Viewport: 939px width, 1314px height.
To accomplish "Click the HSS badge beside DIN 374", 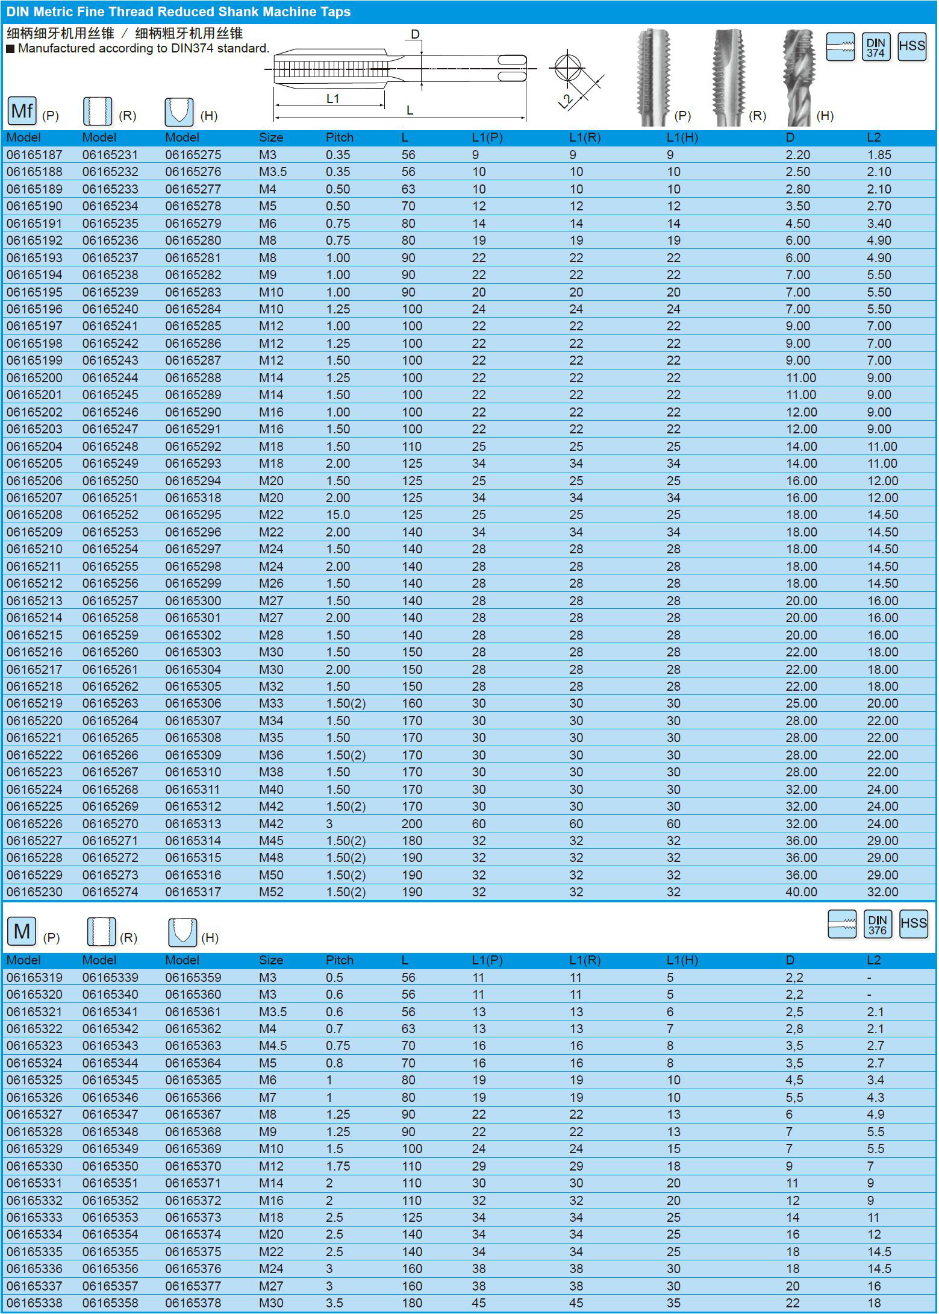I will click(x=911, y=47).
